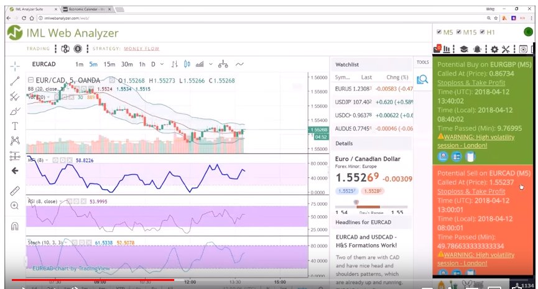Open the wrench and screwdriver tools icon
Screen dimensions: 538x289
click(506, 49)
